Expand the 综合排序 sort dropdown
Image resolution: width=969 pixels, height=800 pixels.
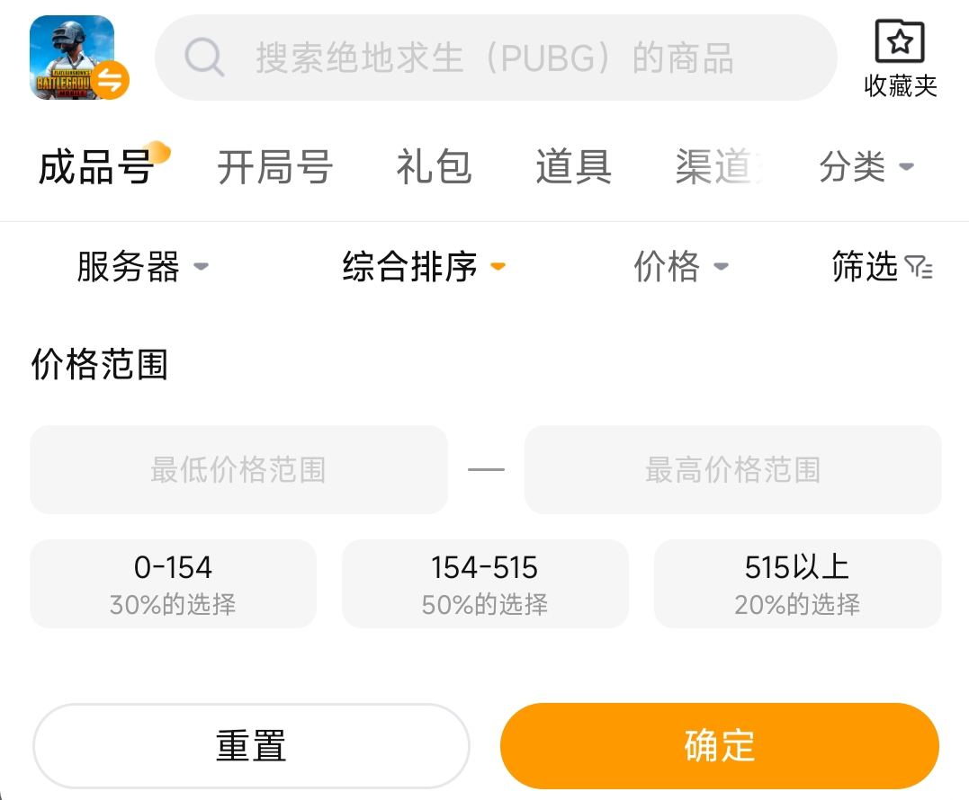(x=423, y=267)
